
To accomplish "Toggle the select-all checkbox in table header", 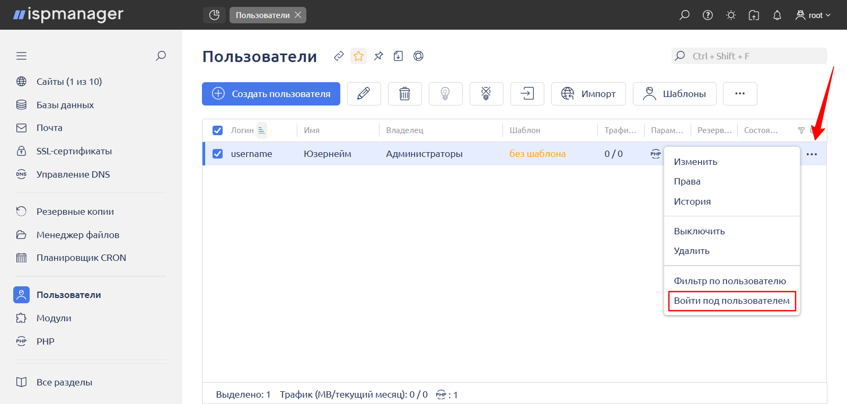I will [x=217, y=130].
